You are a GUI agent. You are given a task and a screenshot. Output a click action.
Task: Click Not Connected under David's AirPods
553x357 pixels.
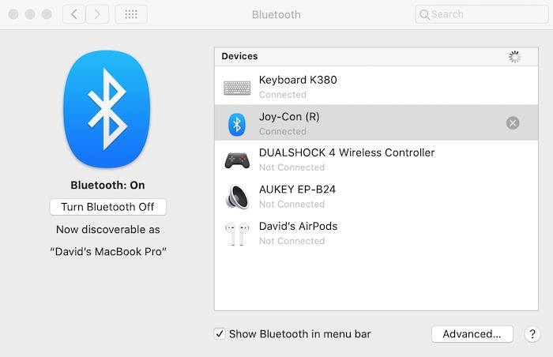292,241
